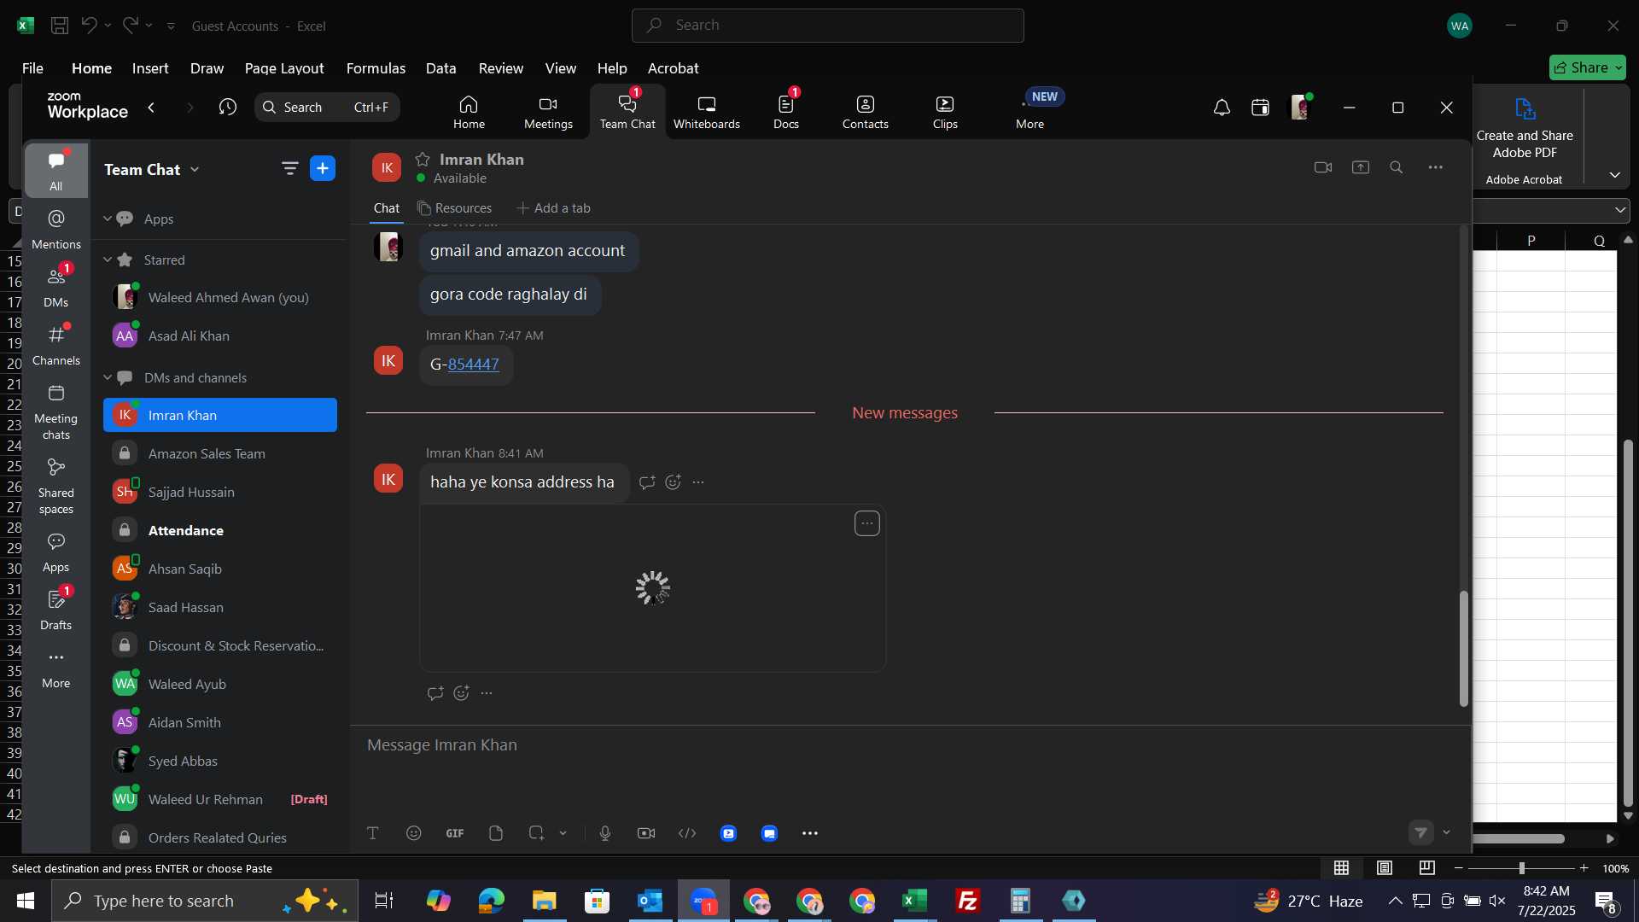Screen dimensions: 1639x922
Task: Open Amazon Sales Team channel
Action: pos(220,454)
